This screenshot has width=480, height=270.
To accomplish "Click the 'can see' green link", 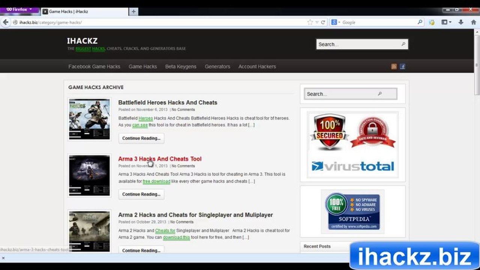I will tap(140, 125).
